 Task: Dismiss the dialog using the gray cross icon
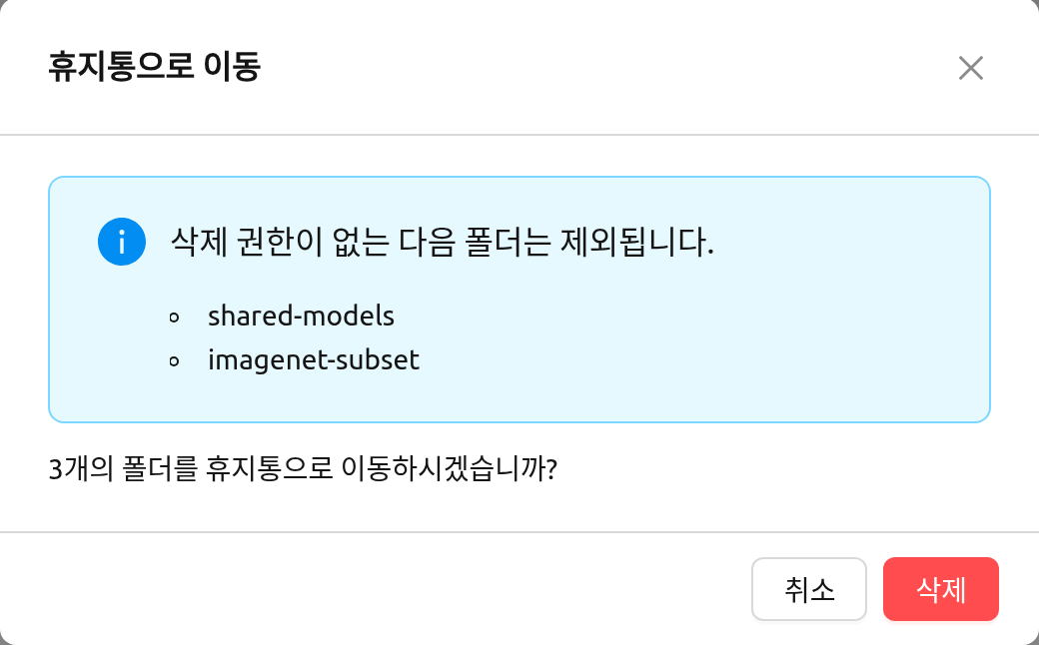971,68
